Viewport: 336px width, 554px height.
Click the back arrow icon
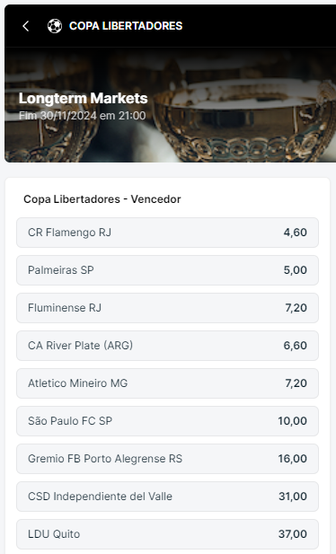click(x=25, y=26)
